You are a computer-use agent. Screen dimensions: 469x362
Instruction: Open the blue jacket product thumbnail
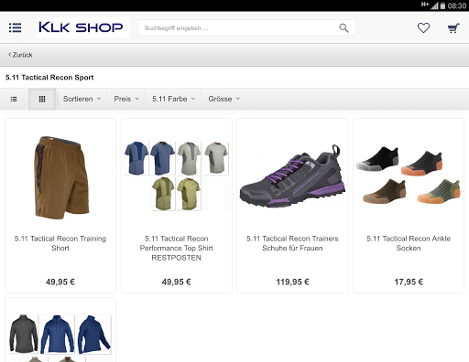click(58, 335)
